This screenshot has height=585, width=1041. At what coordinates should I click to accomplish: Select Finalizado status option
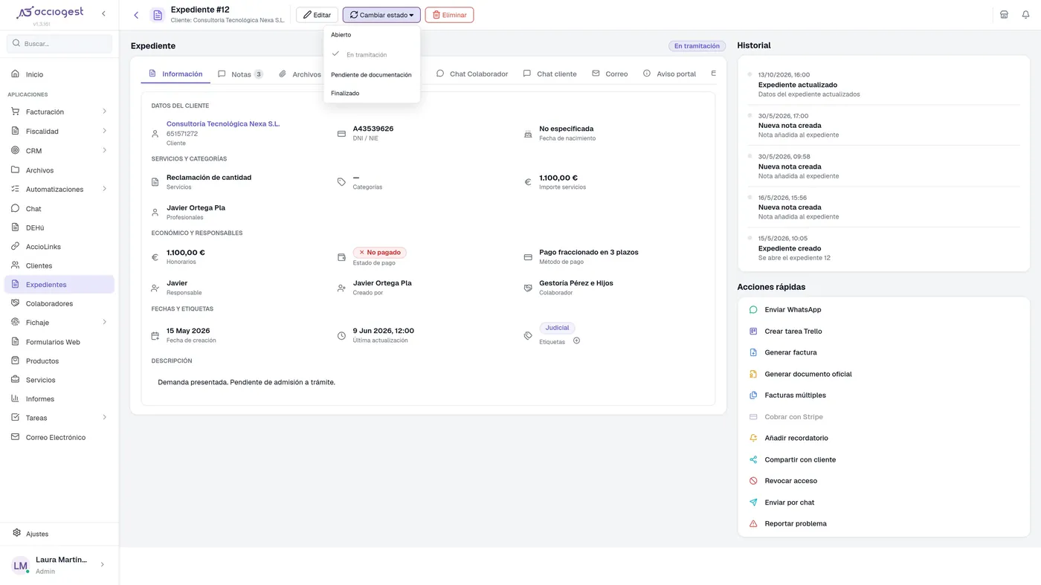(372, 94)
